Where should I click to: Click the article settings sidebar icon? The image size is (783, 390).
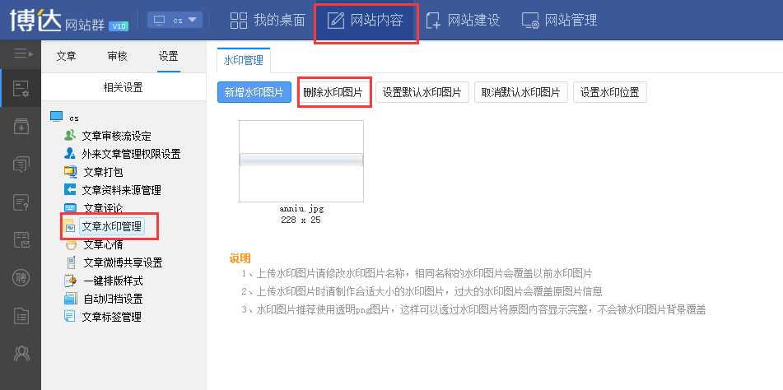(x=21, y=89)
